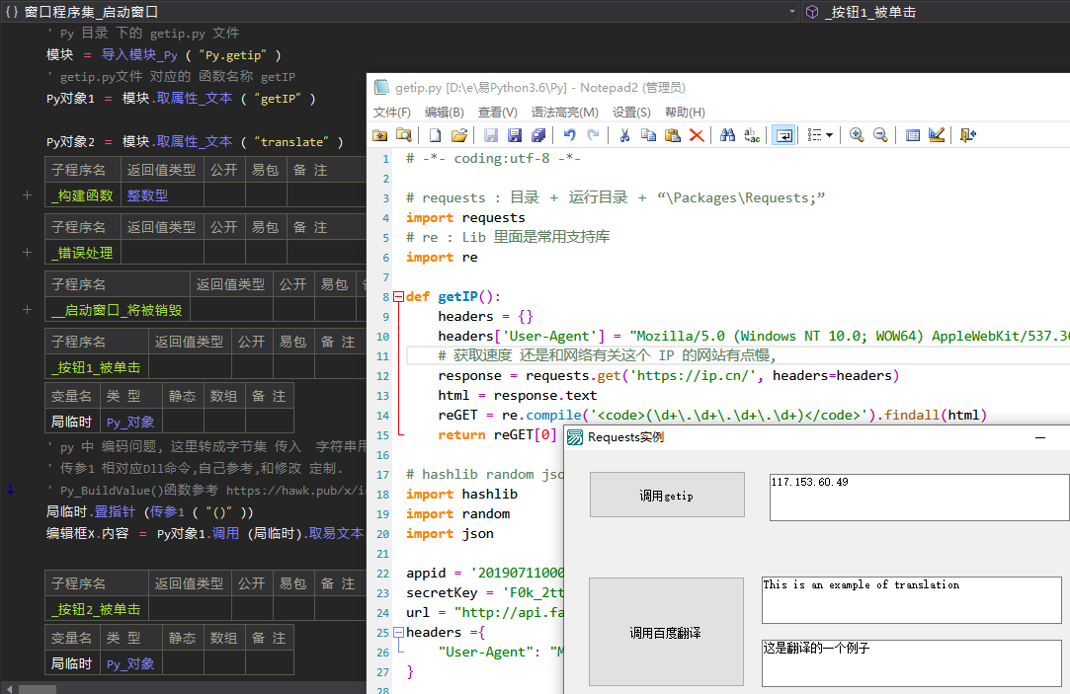The height and width of the screenshot is (694, 1070).
Task: Cut selection with the scissors icon
Action: coord(624,135)
